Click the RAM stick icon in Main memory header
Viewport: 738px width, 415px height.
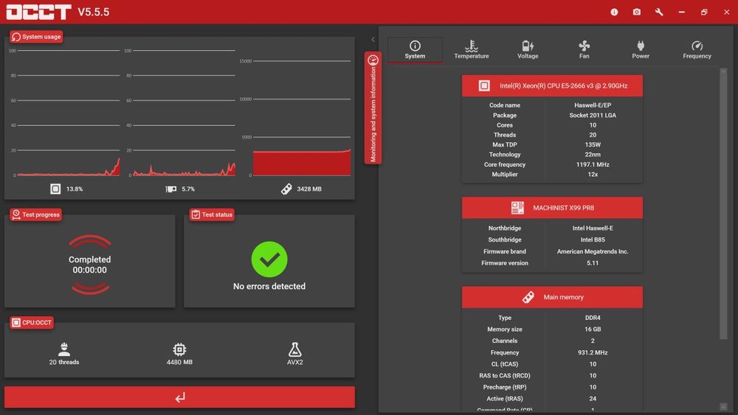528,297
